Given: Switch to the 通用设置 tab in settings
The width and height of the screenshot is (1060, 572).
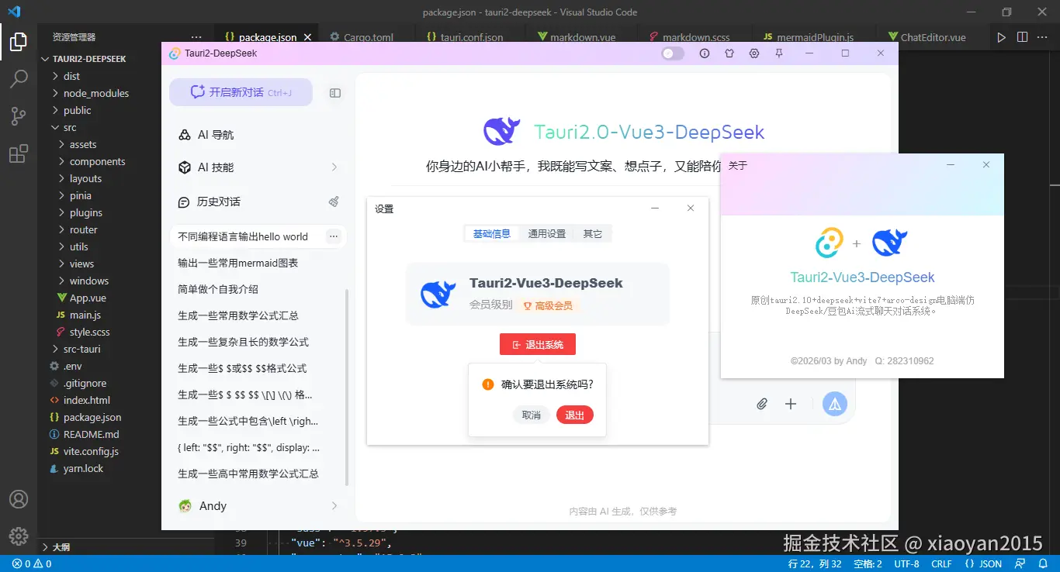Looking at the screenshot, I should point(546,233).
